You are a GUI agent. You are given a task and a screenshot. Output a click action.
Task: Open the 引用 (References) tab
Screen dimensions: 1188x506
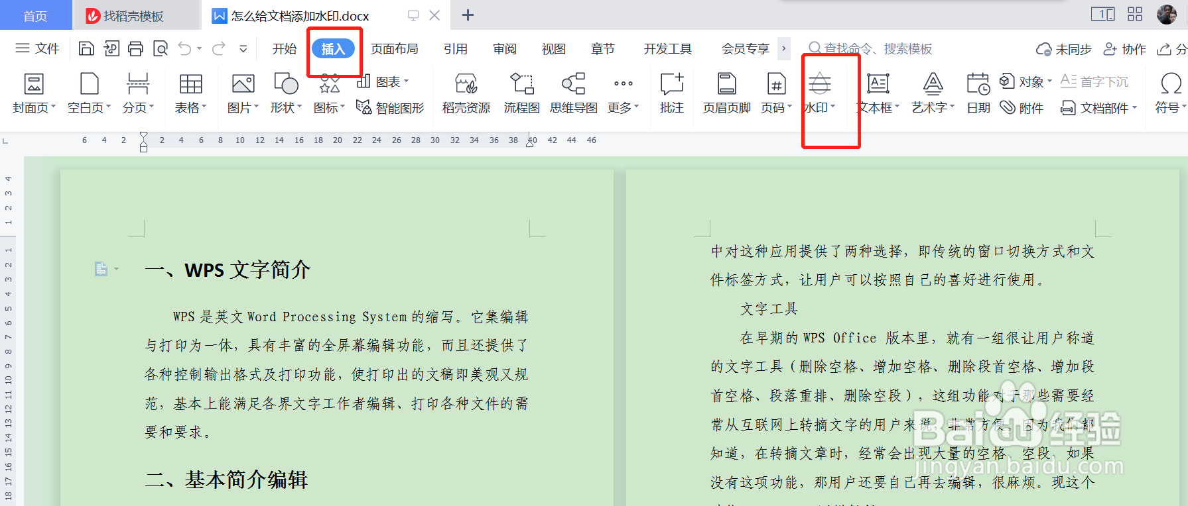[456, 48]
